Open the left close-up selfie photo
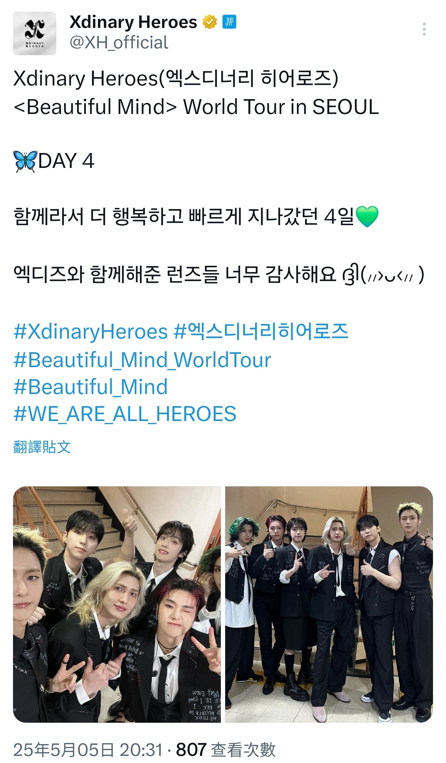This screenshot has height=763, width=446. [117, 604]
